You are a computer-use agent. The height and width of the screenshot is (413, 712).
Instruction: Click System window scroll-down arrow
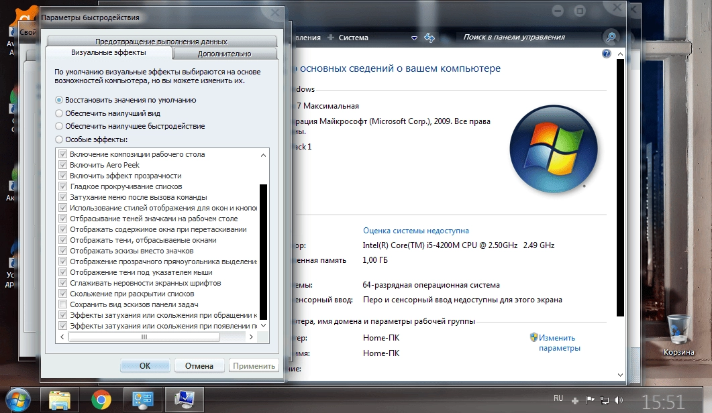pos(620,375)
